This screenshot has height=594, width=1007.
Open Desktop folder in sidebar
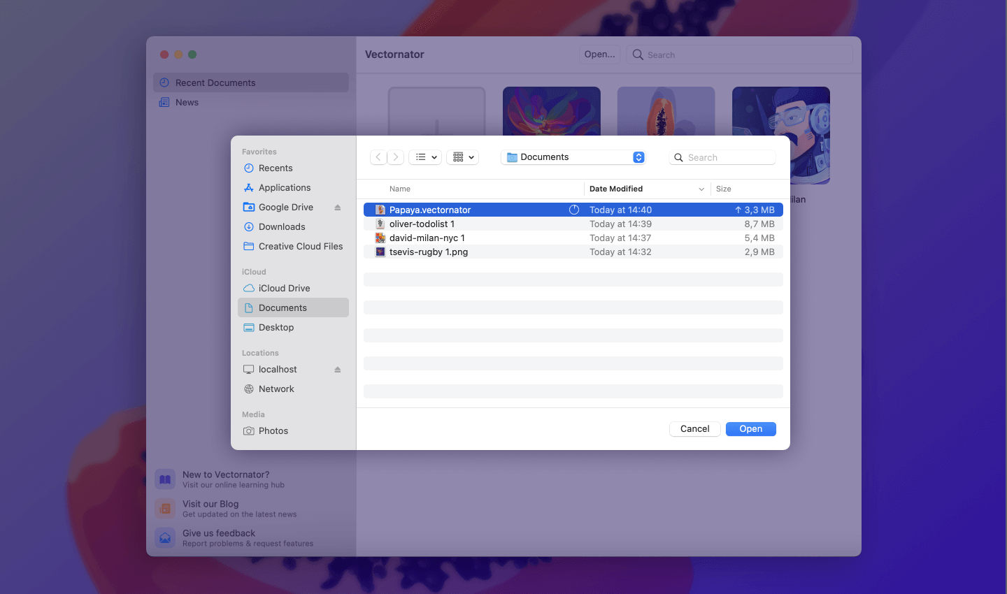tap(293, 327)
